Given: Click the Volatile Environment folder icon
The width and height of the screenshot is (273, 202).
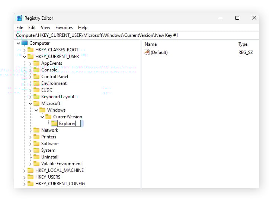Looking at the screenshot, I should [36, 164].
